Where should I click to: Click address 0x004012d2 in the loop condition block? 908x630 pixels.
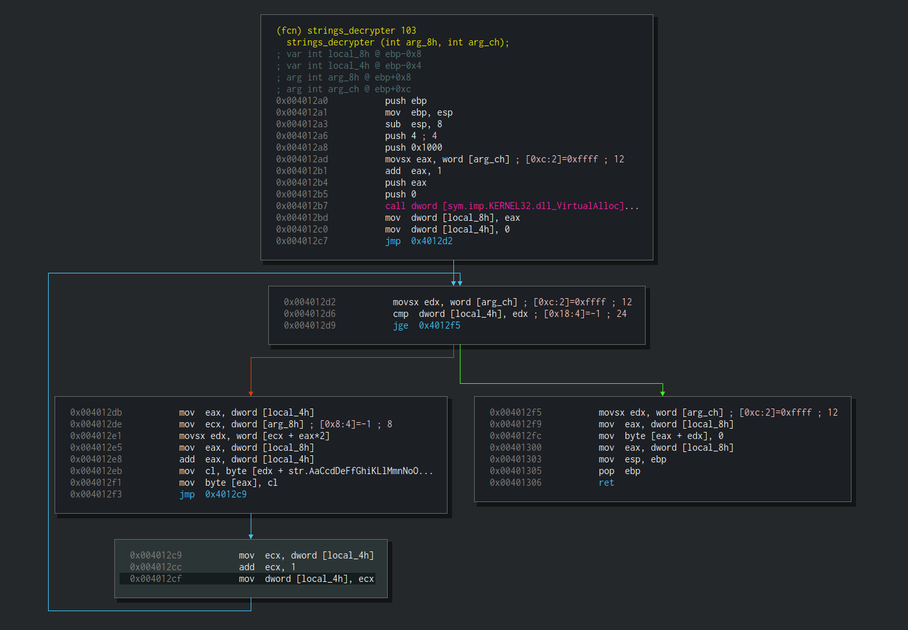click(310, 302)
